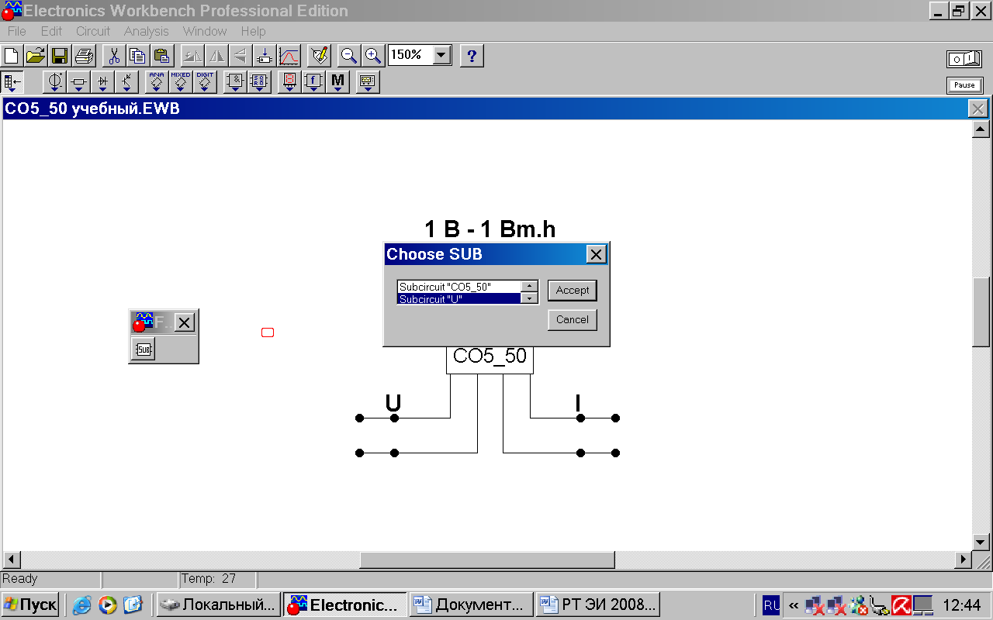993x620 pixels.
Task: Close the Choose SUB dialog
Action: (x=595, y=253)
